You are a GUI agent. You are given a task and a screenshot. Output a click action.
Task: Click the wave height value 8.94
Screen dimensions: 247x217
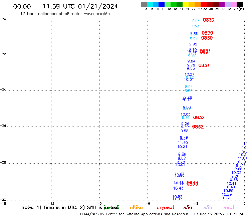point(189,87)
